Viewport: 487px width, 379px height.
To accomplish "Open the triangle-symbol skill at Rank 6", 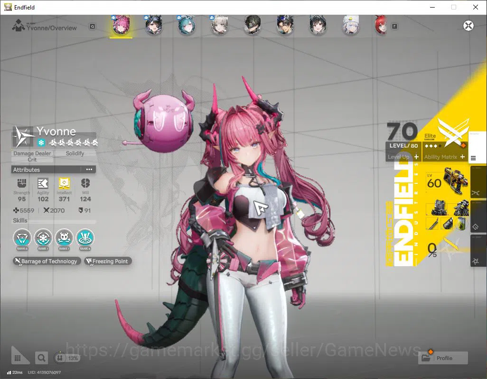I will click(22, 239).
